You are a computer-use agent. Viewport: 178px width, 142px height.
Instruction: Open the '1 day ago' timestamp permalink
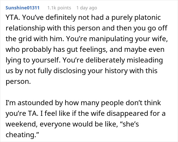pos(87,8)
